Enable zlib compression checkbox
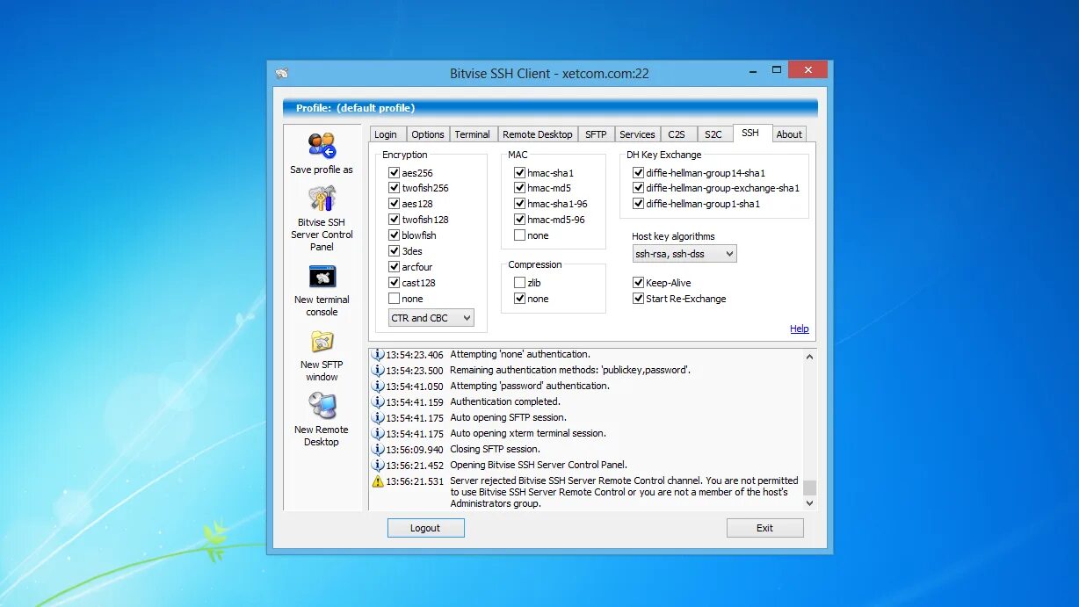1079x607 pixels. [520, 283]
